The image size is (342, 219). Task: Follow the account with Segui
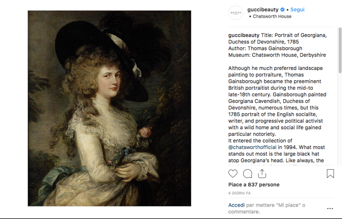point(297,10)
